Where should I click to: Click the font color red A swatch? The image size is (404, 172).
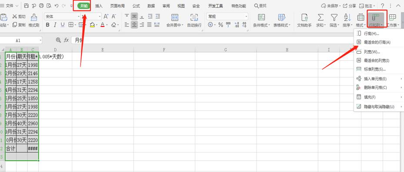103,25
